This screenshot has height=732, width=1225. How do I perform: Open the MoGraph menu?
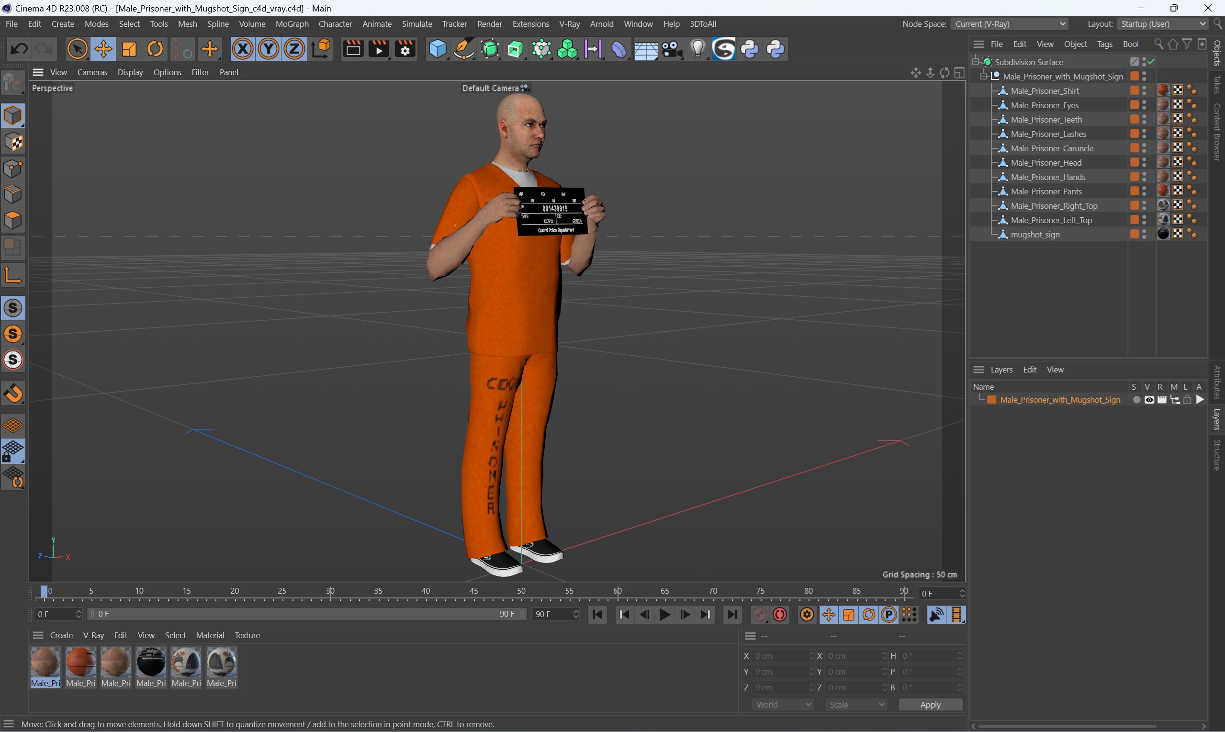(292, 23)
